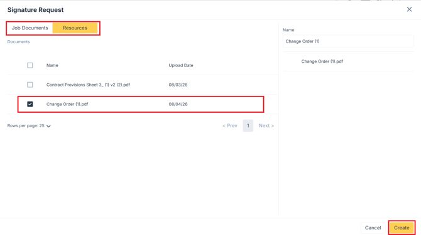Toggle the select-all checkbox in header

(x=30, y=65)
